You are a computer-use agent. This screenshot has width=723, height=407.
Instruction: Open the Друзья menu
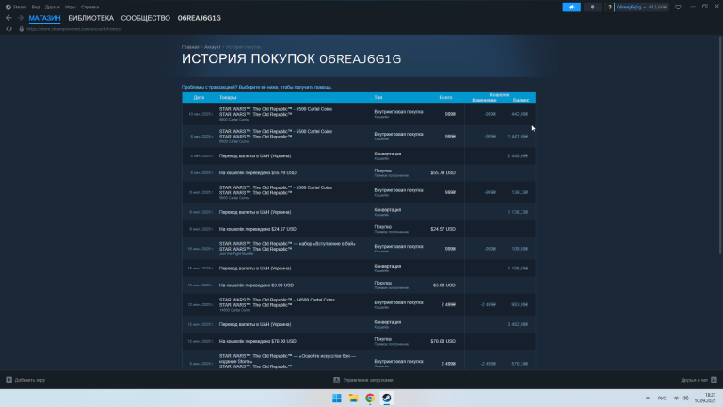point(52,7)
